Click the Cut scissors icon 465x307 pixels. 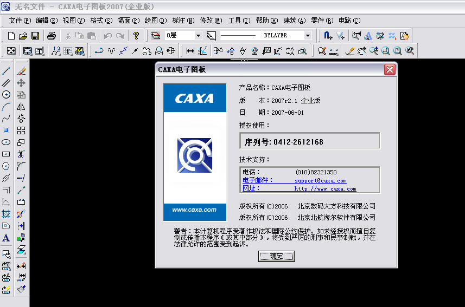click(x=68, y=36)
